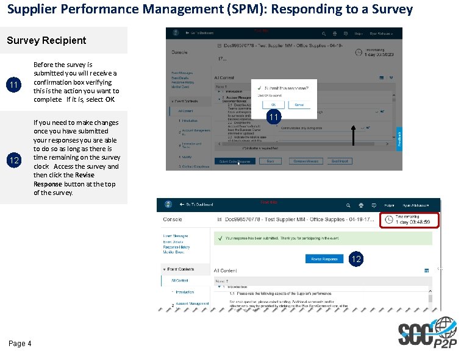Viewport: 461px width, 351px height.
Task: Click the chat icon in lower screenshot header
Action: [374, 205]
